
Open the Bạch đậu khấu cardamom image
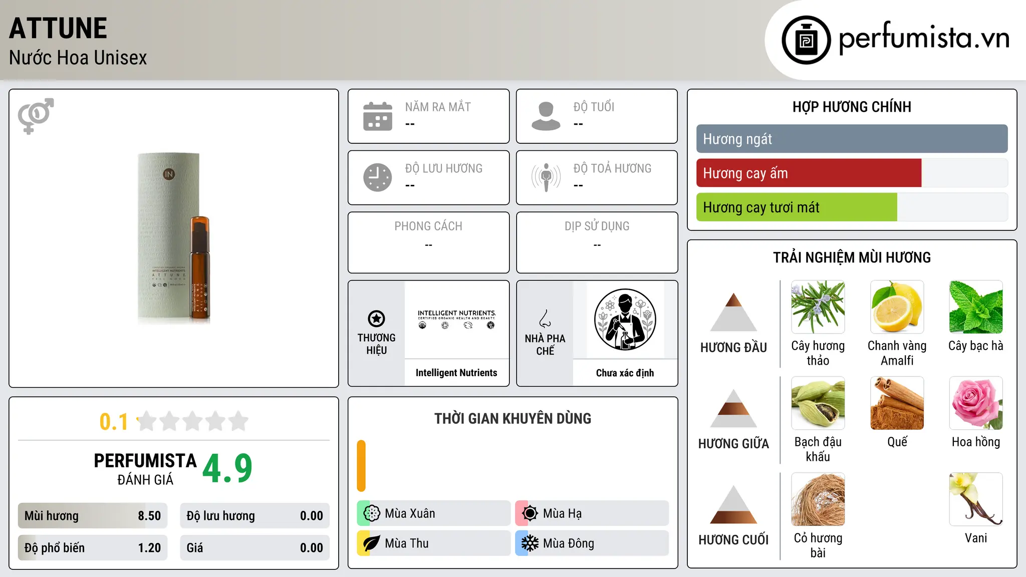(x=818, y=403)
